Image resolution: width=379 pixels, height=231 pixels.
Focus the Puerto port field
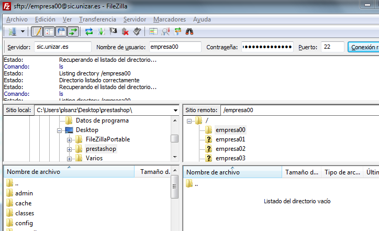(x=332, y=47)
